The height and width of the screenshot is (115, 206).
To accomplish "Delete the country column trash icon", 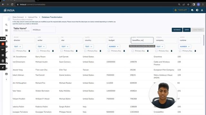I will coord(100,51).
